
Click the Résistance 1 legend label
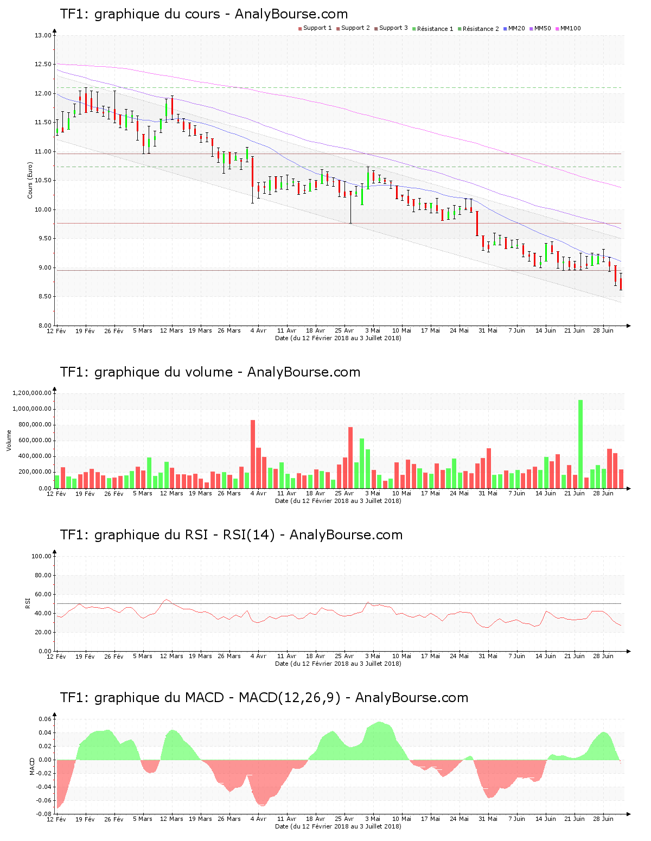(435, 29)
